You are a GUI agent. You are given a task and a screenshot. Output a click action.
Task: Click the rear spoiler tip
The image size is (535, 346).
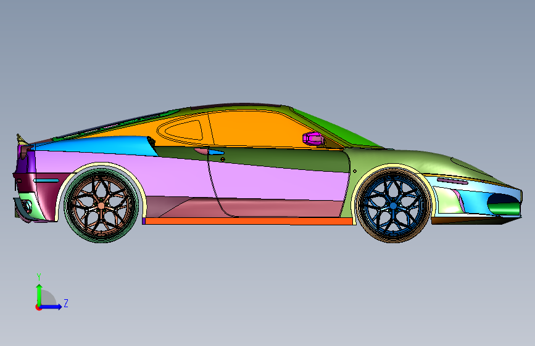point(22,139)
